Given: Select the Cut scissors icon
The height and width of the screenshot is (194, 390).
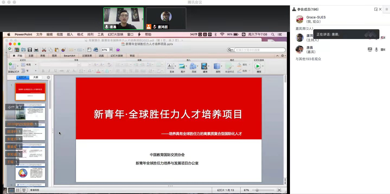Looking at the screenshot, I should (44, 50).
